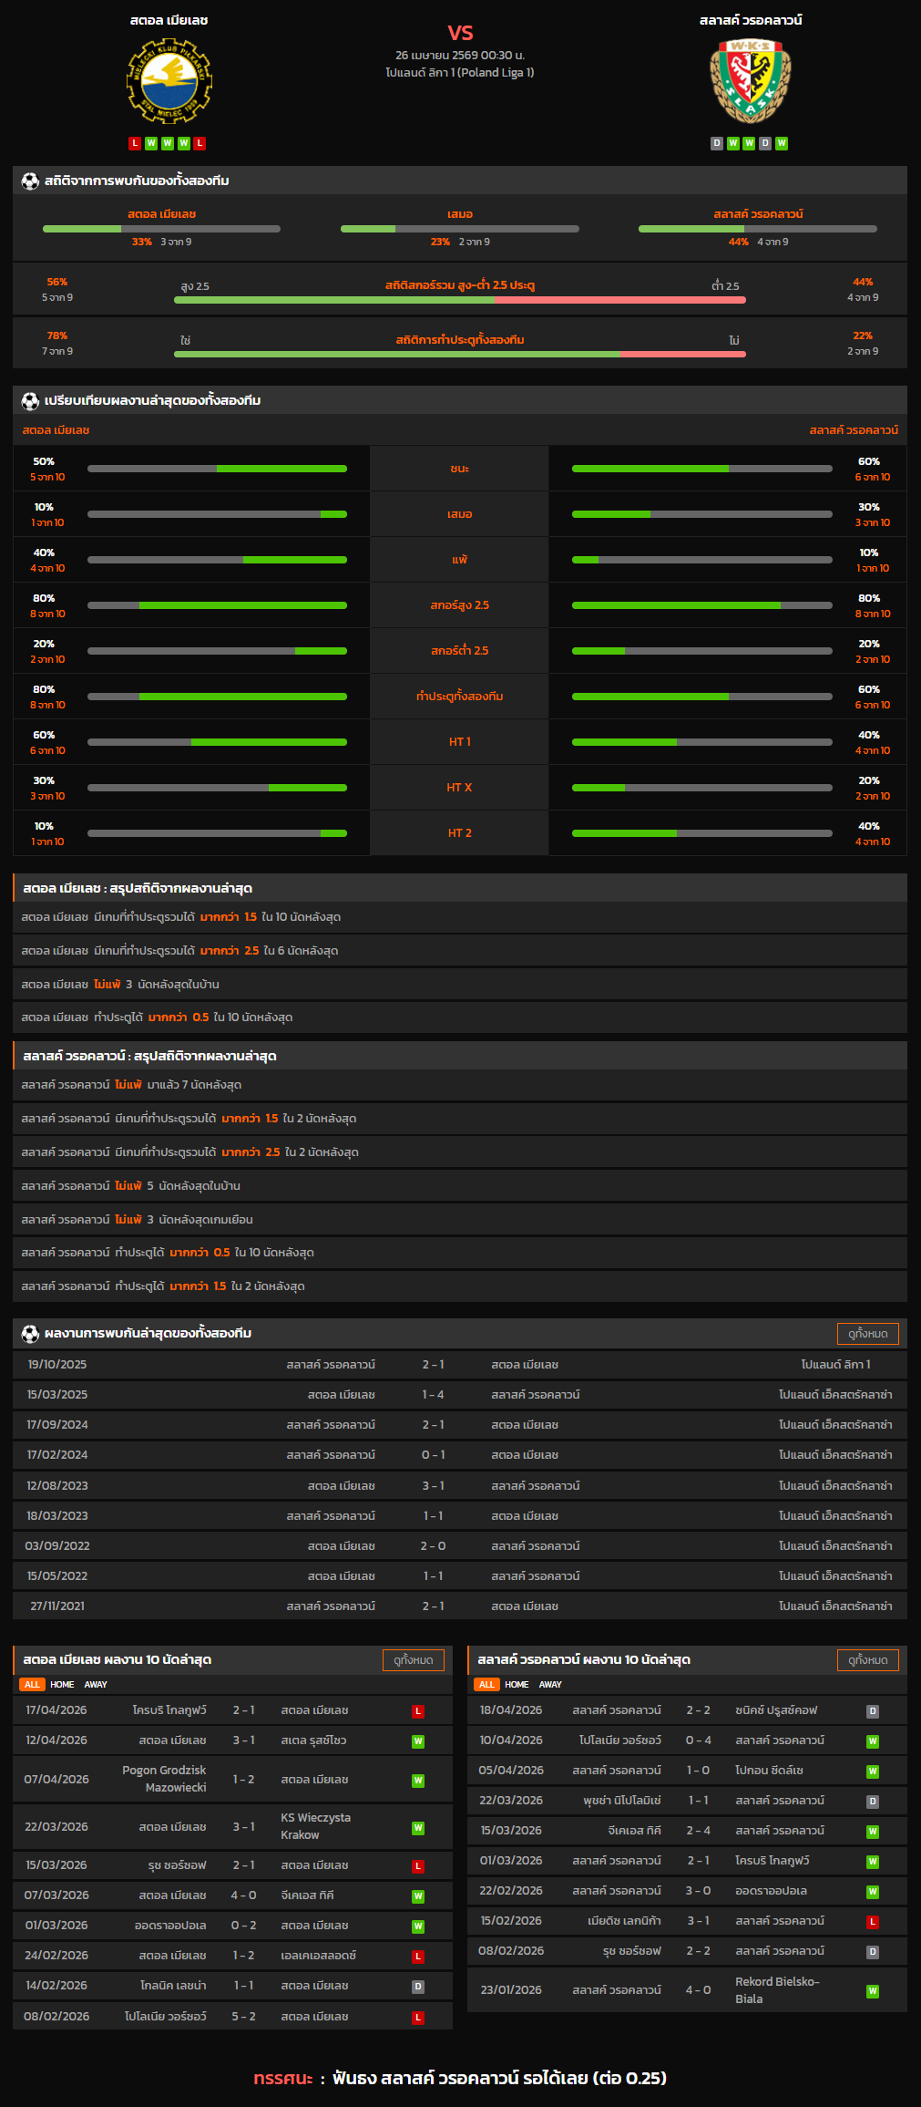The height and width of the screenshot is (2107, 921).
Task: Show Śląsk Wrocław HOME matches only
Action: (x=517, y=1685)
